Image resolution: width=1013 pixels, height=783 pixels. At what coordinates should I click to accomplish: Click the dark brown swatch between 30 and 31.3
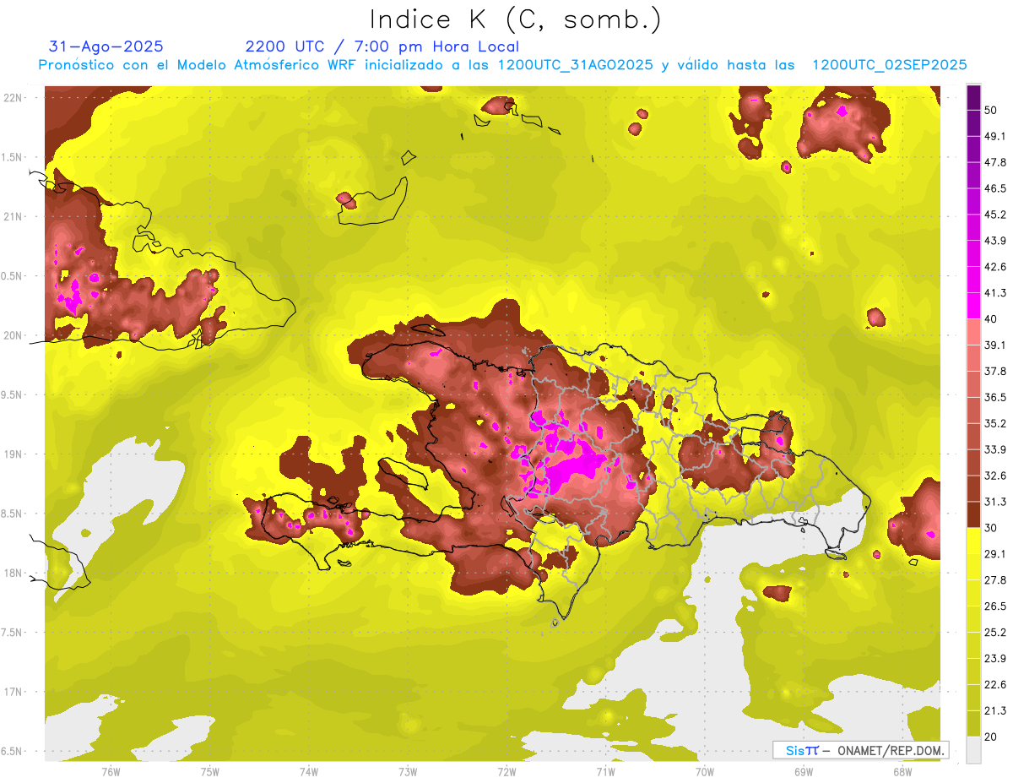click(x=973, y=514)
